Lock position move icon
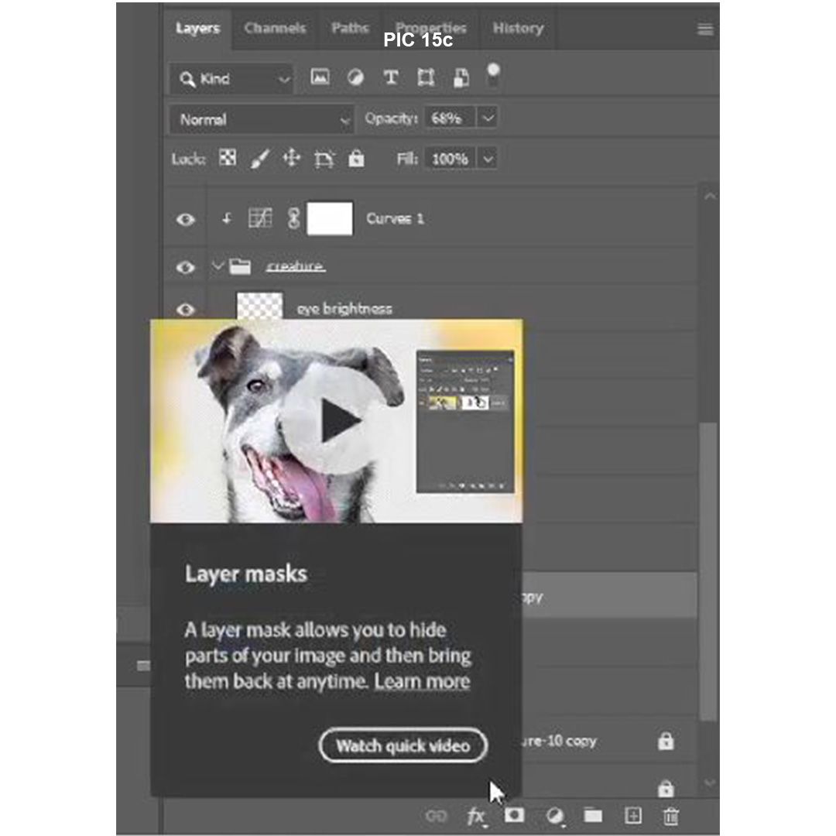 (x=292, y=159)
